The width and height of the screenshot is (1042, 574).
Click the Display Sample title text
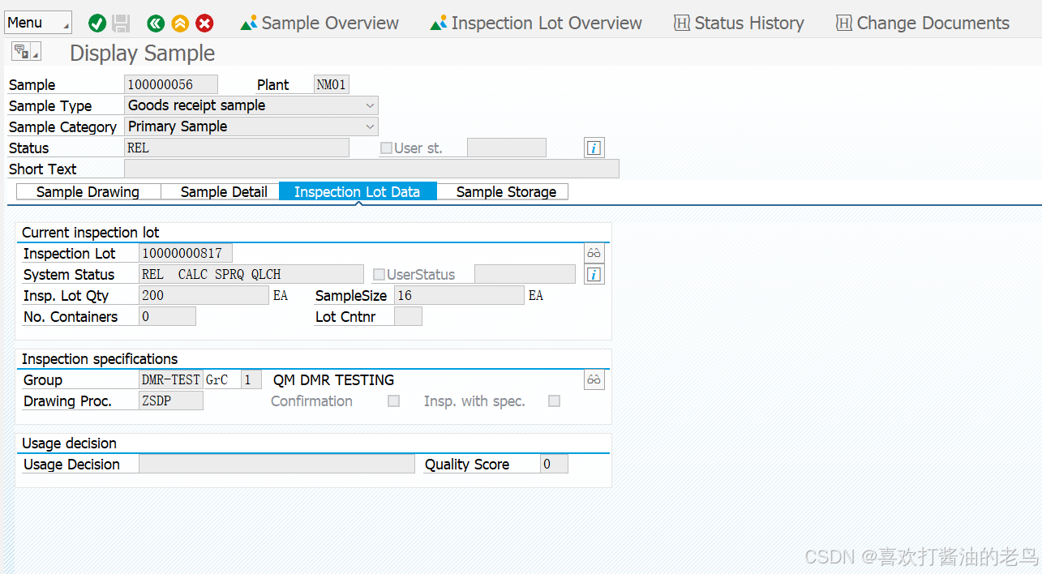pyautogui.click(x=143, y=54)
